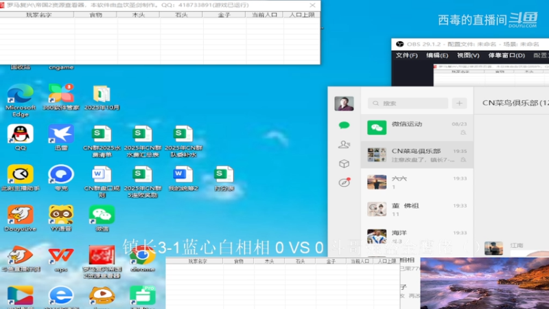
Task: Open 2025年CN群5连败奖励 spreadsheet file
Action: (x=142, y=182)
